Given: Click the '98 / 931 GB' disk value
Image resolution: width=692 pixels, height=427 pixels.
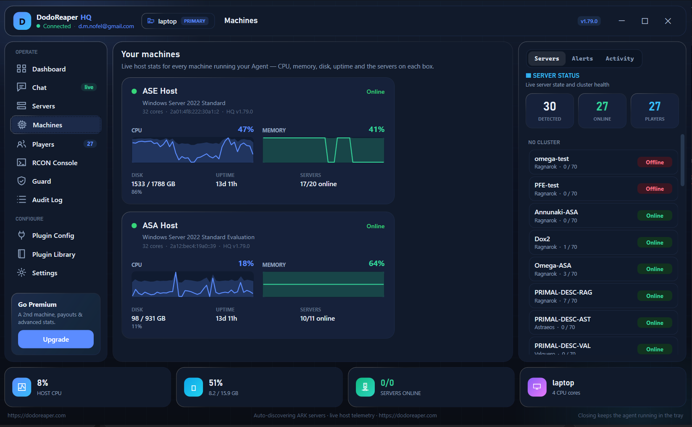Looking at the screenshot, I should click(148, 319).
